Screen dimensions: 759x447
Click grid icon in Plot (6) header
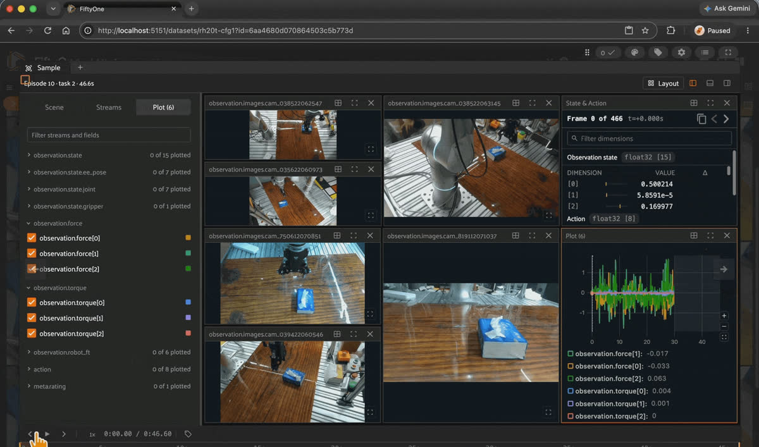[694, 236]
